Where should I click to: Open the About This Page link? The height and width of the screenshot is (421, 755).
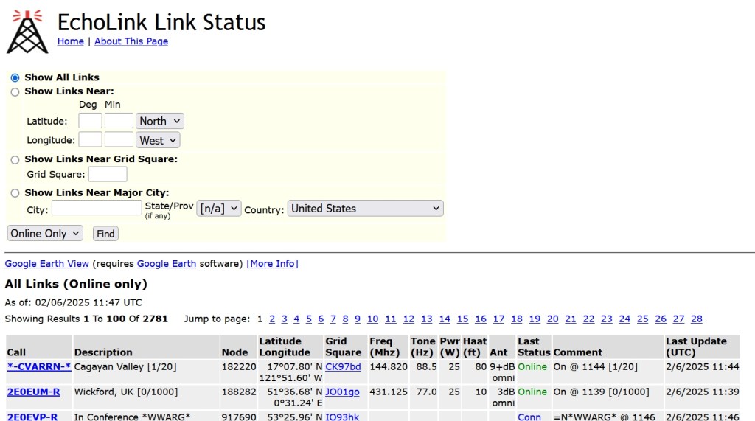pos(131,41)
